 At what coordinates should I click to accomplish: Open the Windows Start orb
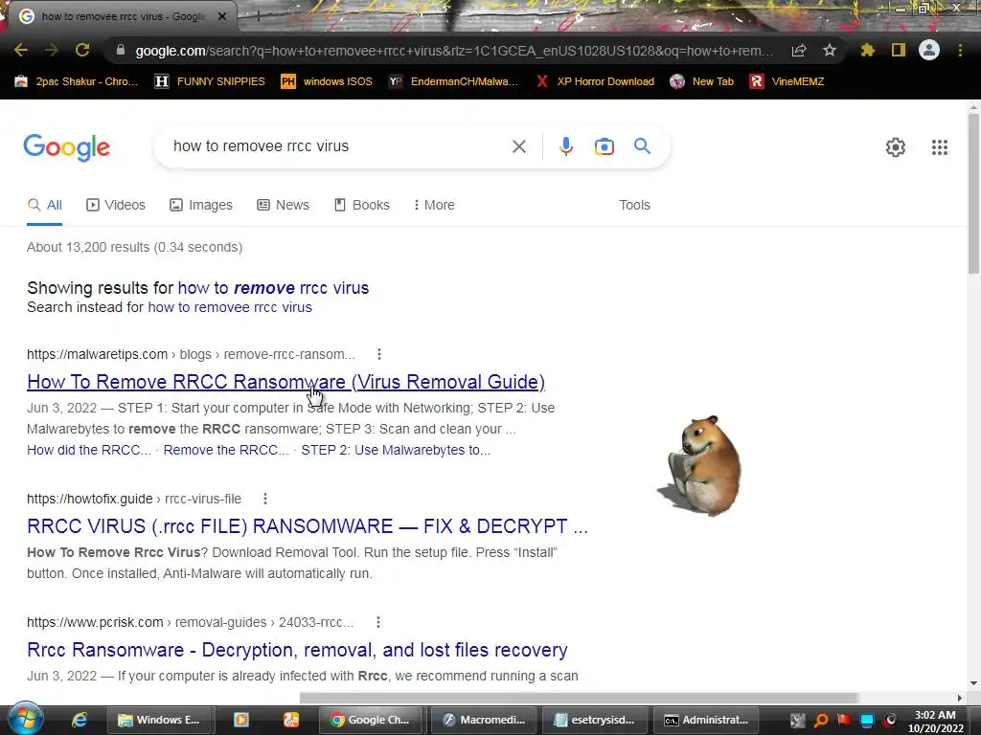[26, 719]
